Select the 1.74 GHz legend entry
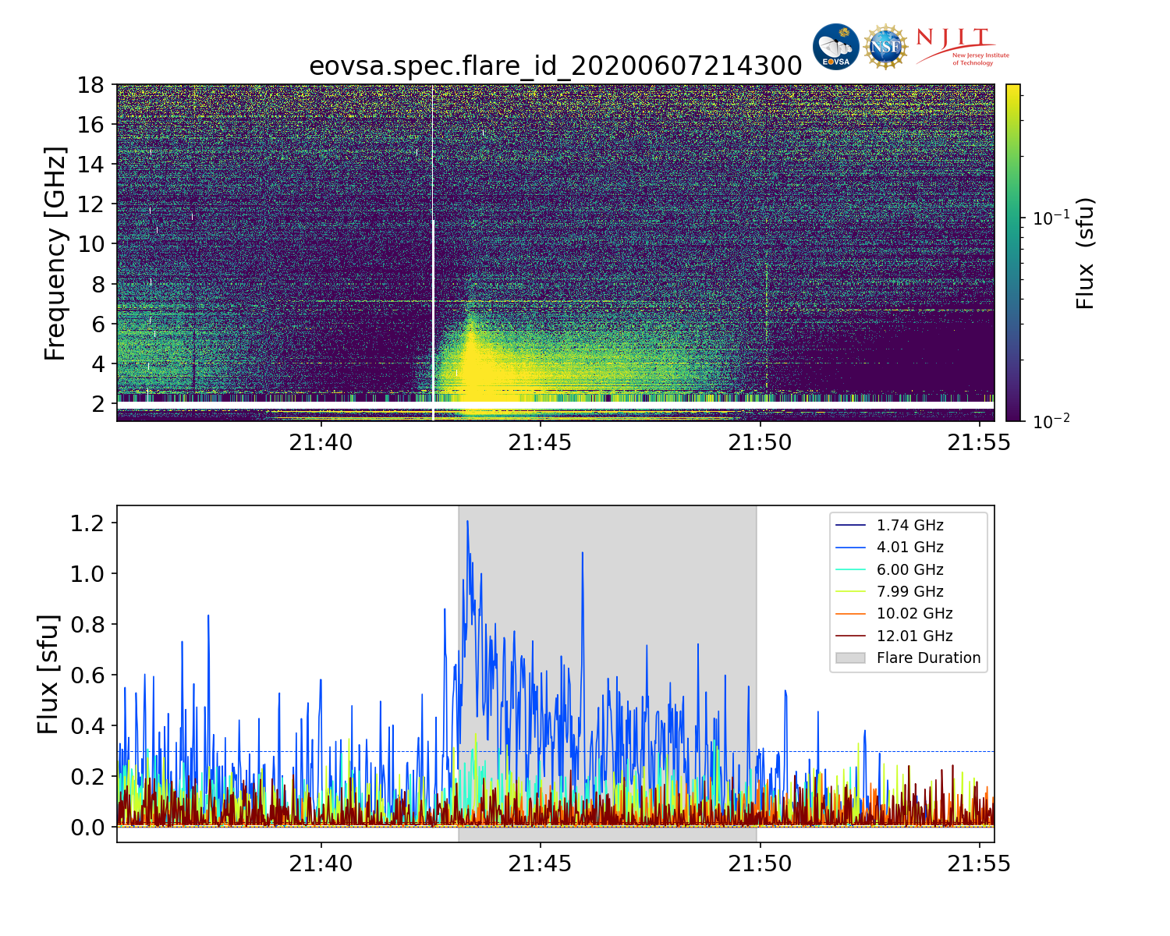The width and height of the screenshot is (1170, 936). [x=909, y=526]
